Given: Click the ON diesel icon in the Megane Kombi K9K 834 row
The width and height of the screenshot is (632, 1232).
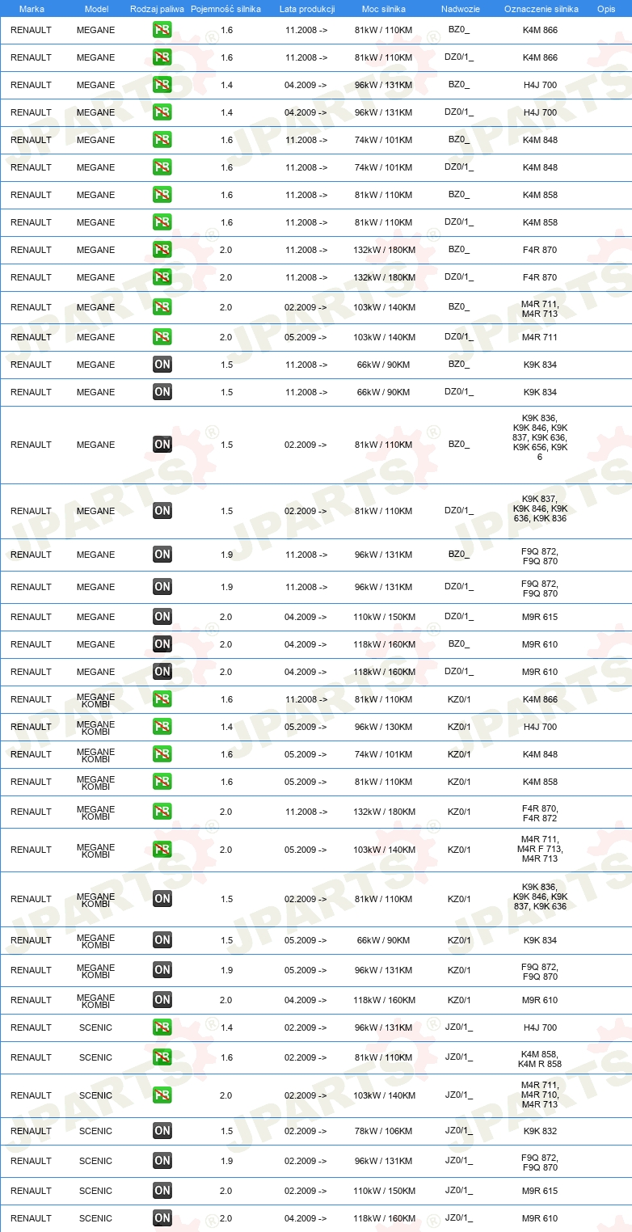Looking at the screenshot, I should (162, 940).
